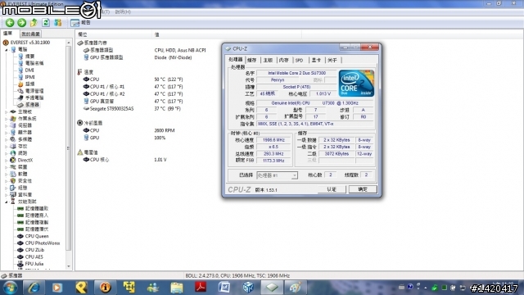Click CPU #1 / 核心 #2 temperature row

107,94
